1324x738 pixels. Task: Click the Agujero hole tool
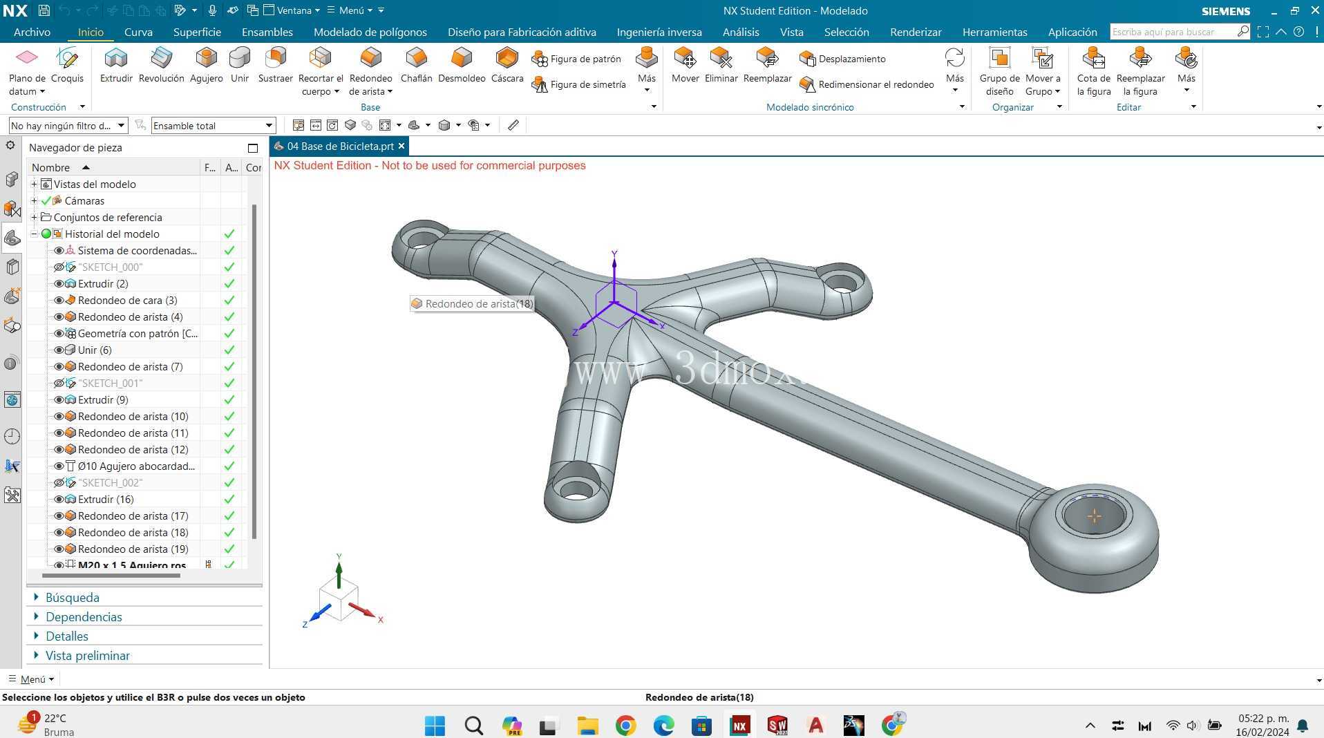tap(206, 66)
